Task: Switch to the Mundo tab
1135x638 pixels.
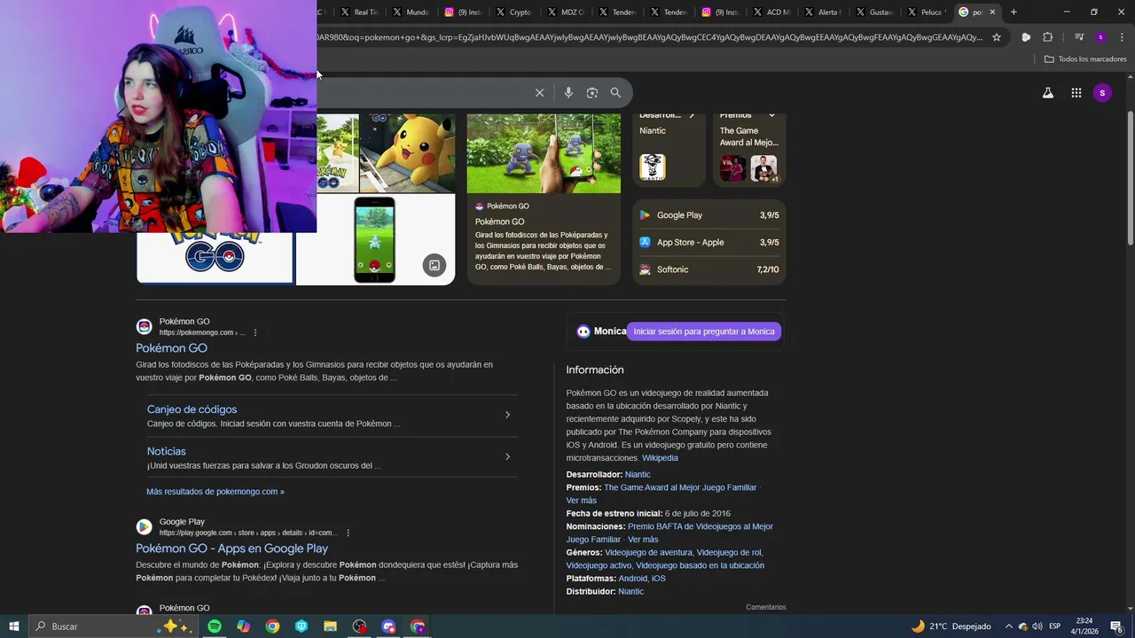Action: pyautogui.click(x=411, y=12)
